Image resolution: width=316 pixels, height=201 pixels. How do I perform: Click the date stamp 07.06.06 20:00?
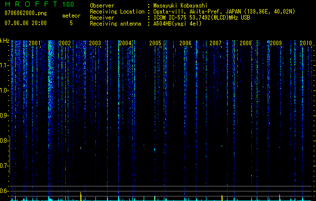point(26,23)
